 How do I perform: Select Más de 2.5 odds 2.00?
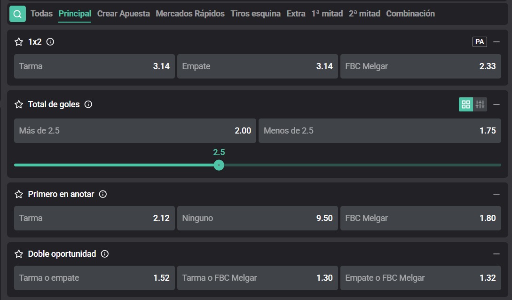click(x=135, y=131)
